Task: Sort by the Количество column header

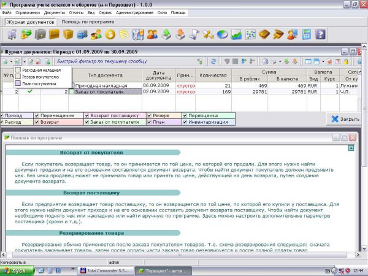Action: [213, 75]
